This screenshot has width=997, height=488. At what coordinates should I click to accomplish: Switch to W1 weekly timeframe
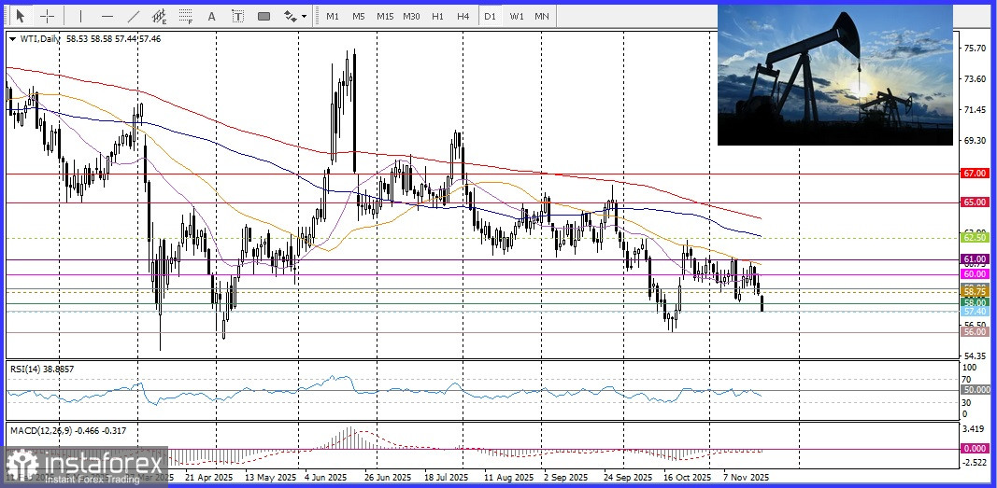(x=517, y=16)
